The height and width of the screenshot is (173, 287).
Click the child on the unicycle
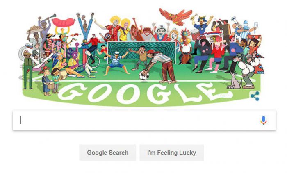point(93,50)
